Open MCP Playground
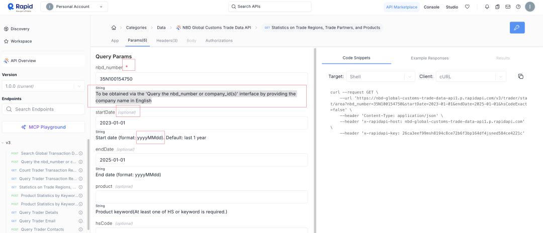 coord(43,127)
